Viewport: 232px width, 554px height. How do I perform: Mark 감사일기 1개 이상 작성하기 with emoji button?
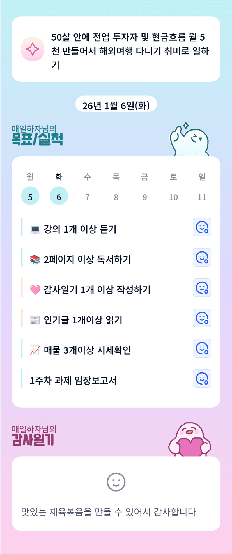pyautogui.click(x=202, y=288)
